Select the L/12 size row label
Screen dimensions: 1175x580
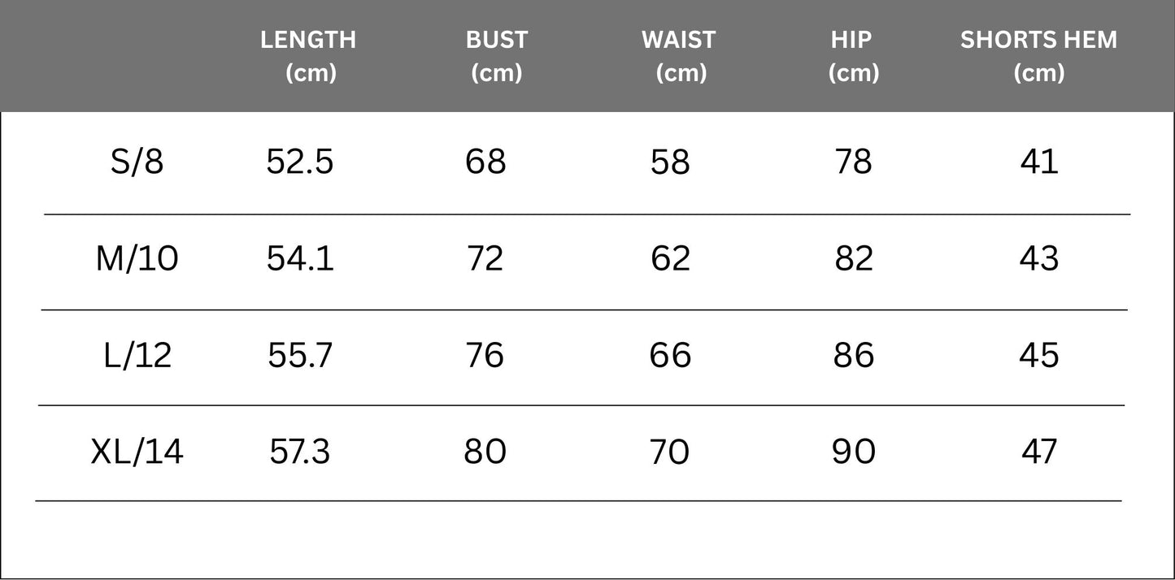137,355
